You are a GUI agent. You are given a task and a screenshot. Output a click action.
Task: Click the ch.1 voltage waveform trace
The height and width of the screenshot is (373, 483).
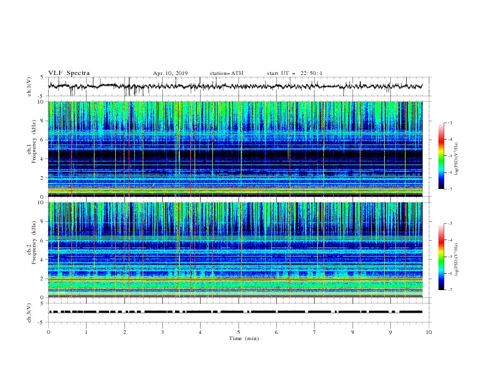tap(235, 86)
